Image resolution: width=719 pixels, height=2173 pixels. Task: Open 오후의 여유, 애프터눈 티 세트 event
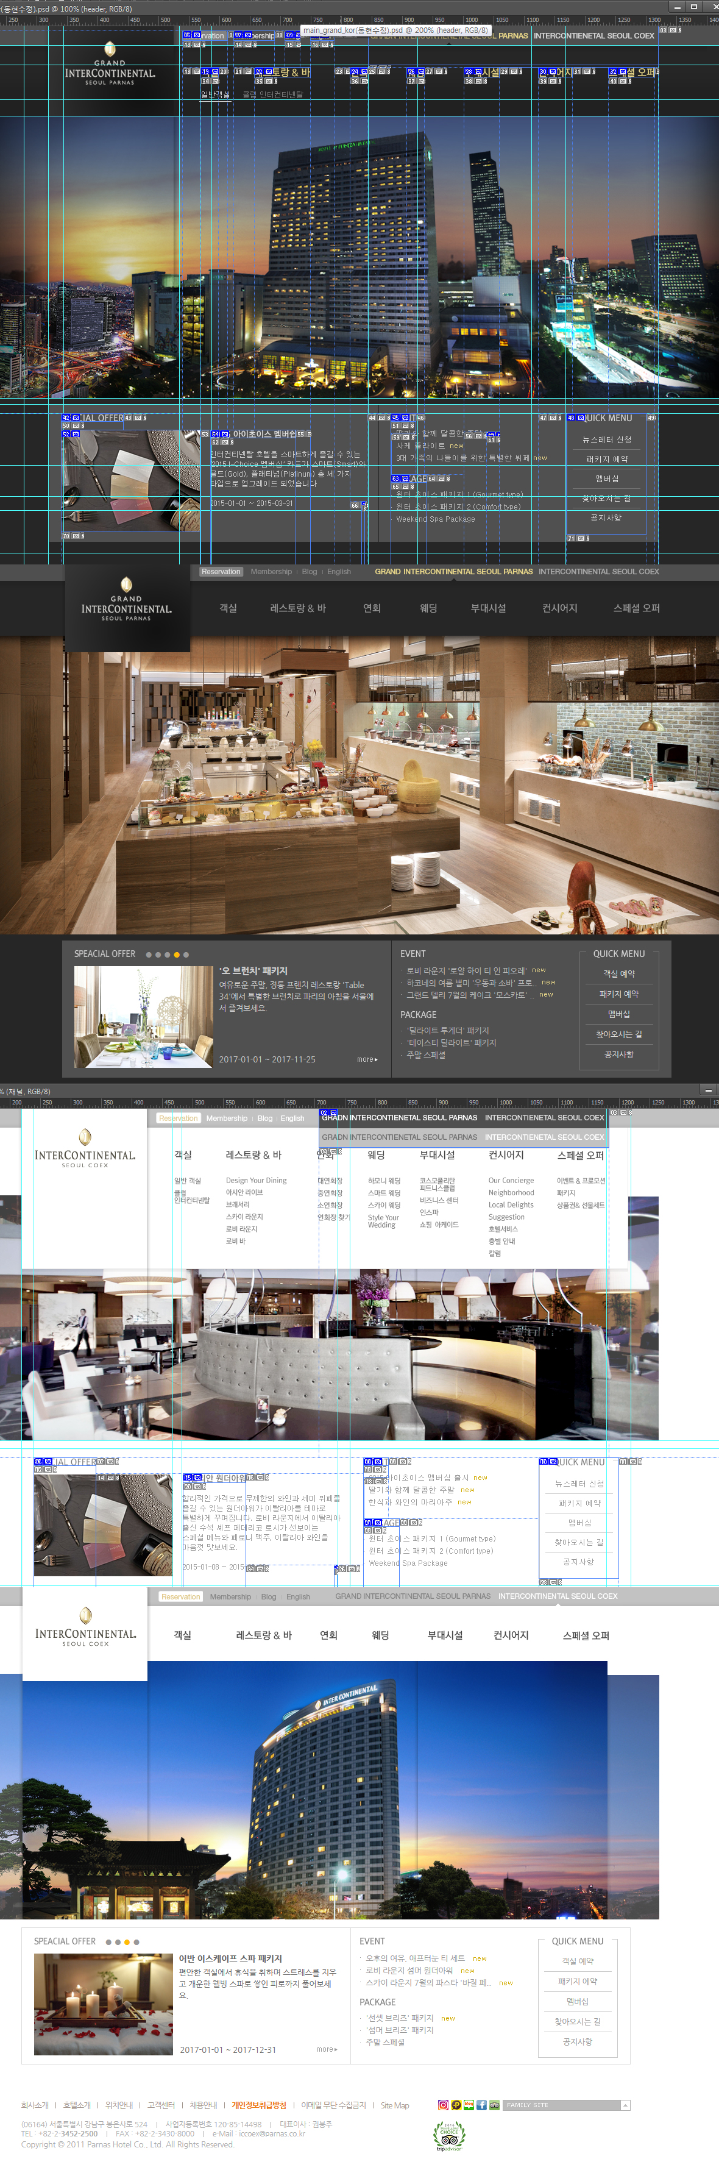click(x=415, y=1958)
